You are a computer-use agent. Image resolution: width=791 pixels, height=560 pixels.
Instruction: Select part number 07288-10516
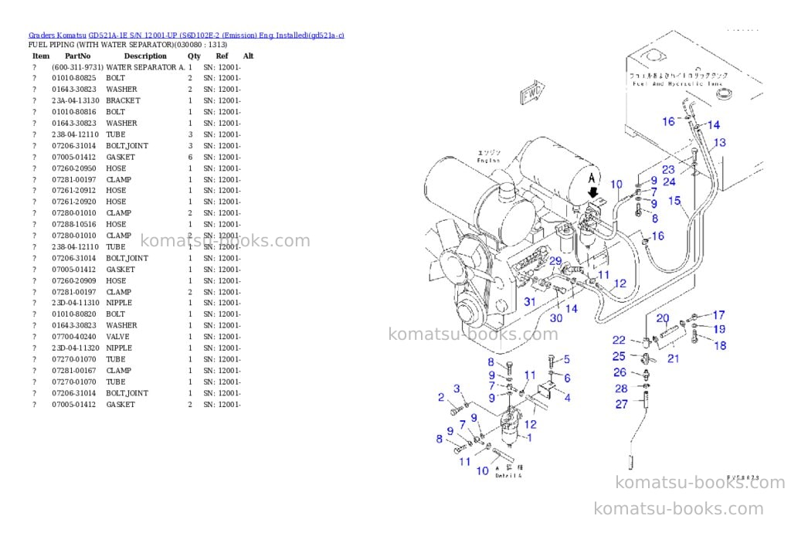pos(73,225)
